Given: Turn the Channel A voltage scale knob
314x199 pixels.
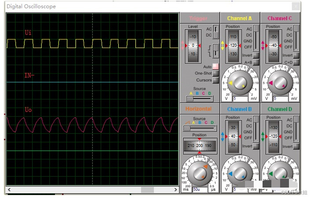Looking at the screenshot, I should (x=239, y=83).
